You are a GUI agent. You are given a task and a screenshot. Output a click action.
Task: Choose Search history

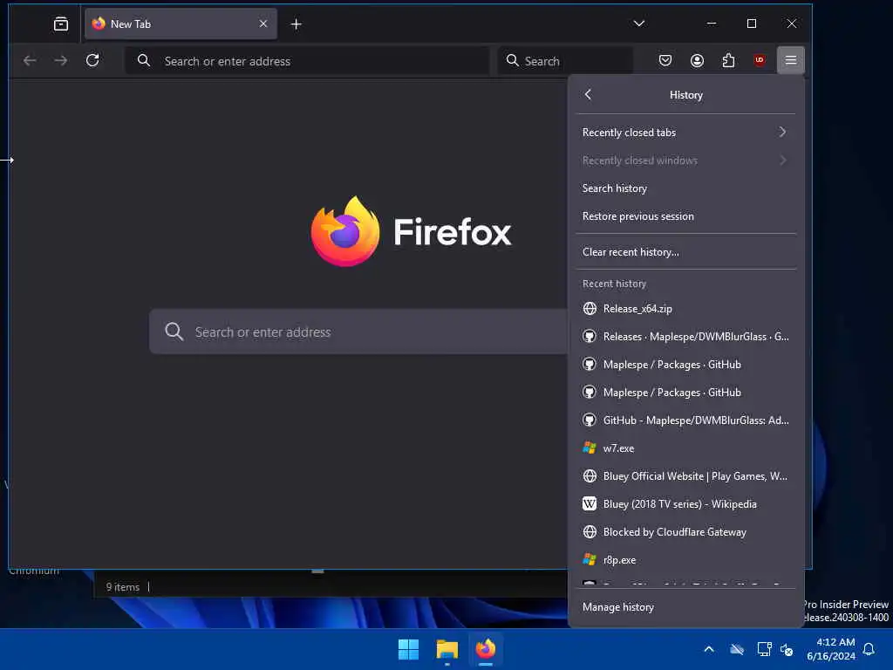click(685, 188)
